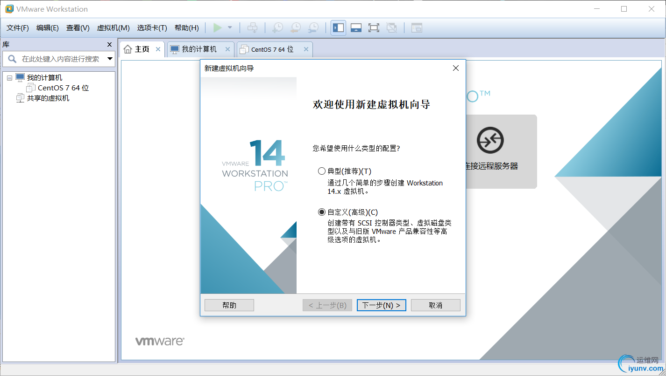Click the home icon on 主页 tab
The height and width of the screenshot is (376, 666).
[x=128, y=49]
